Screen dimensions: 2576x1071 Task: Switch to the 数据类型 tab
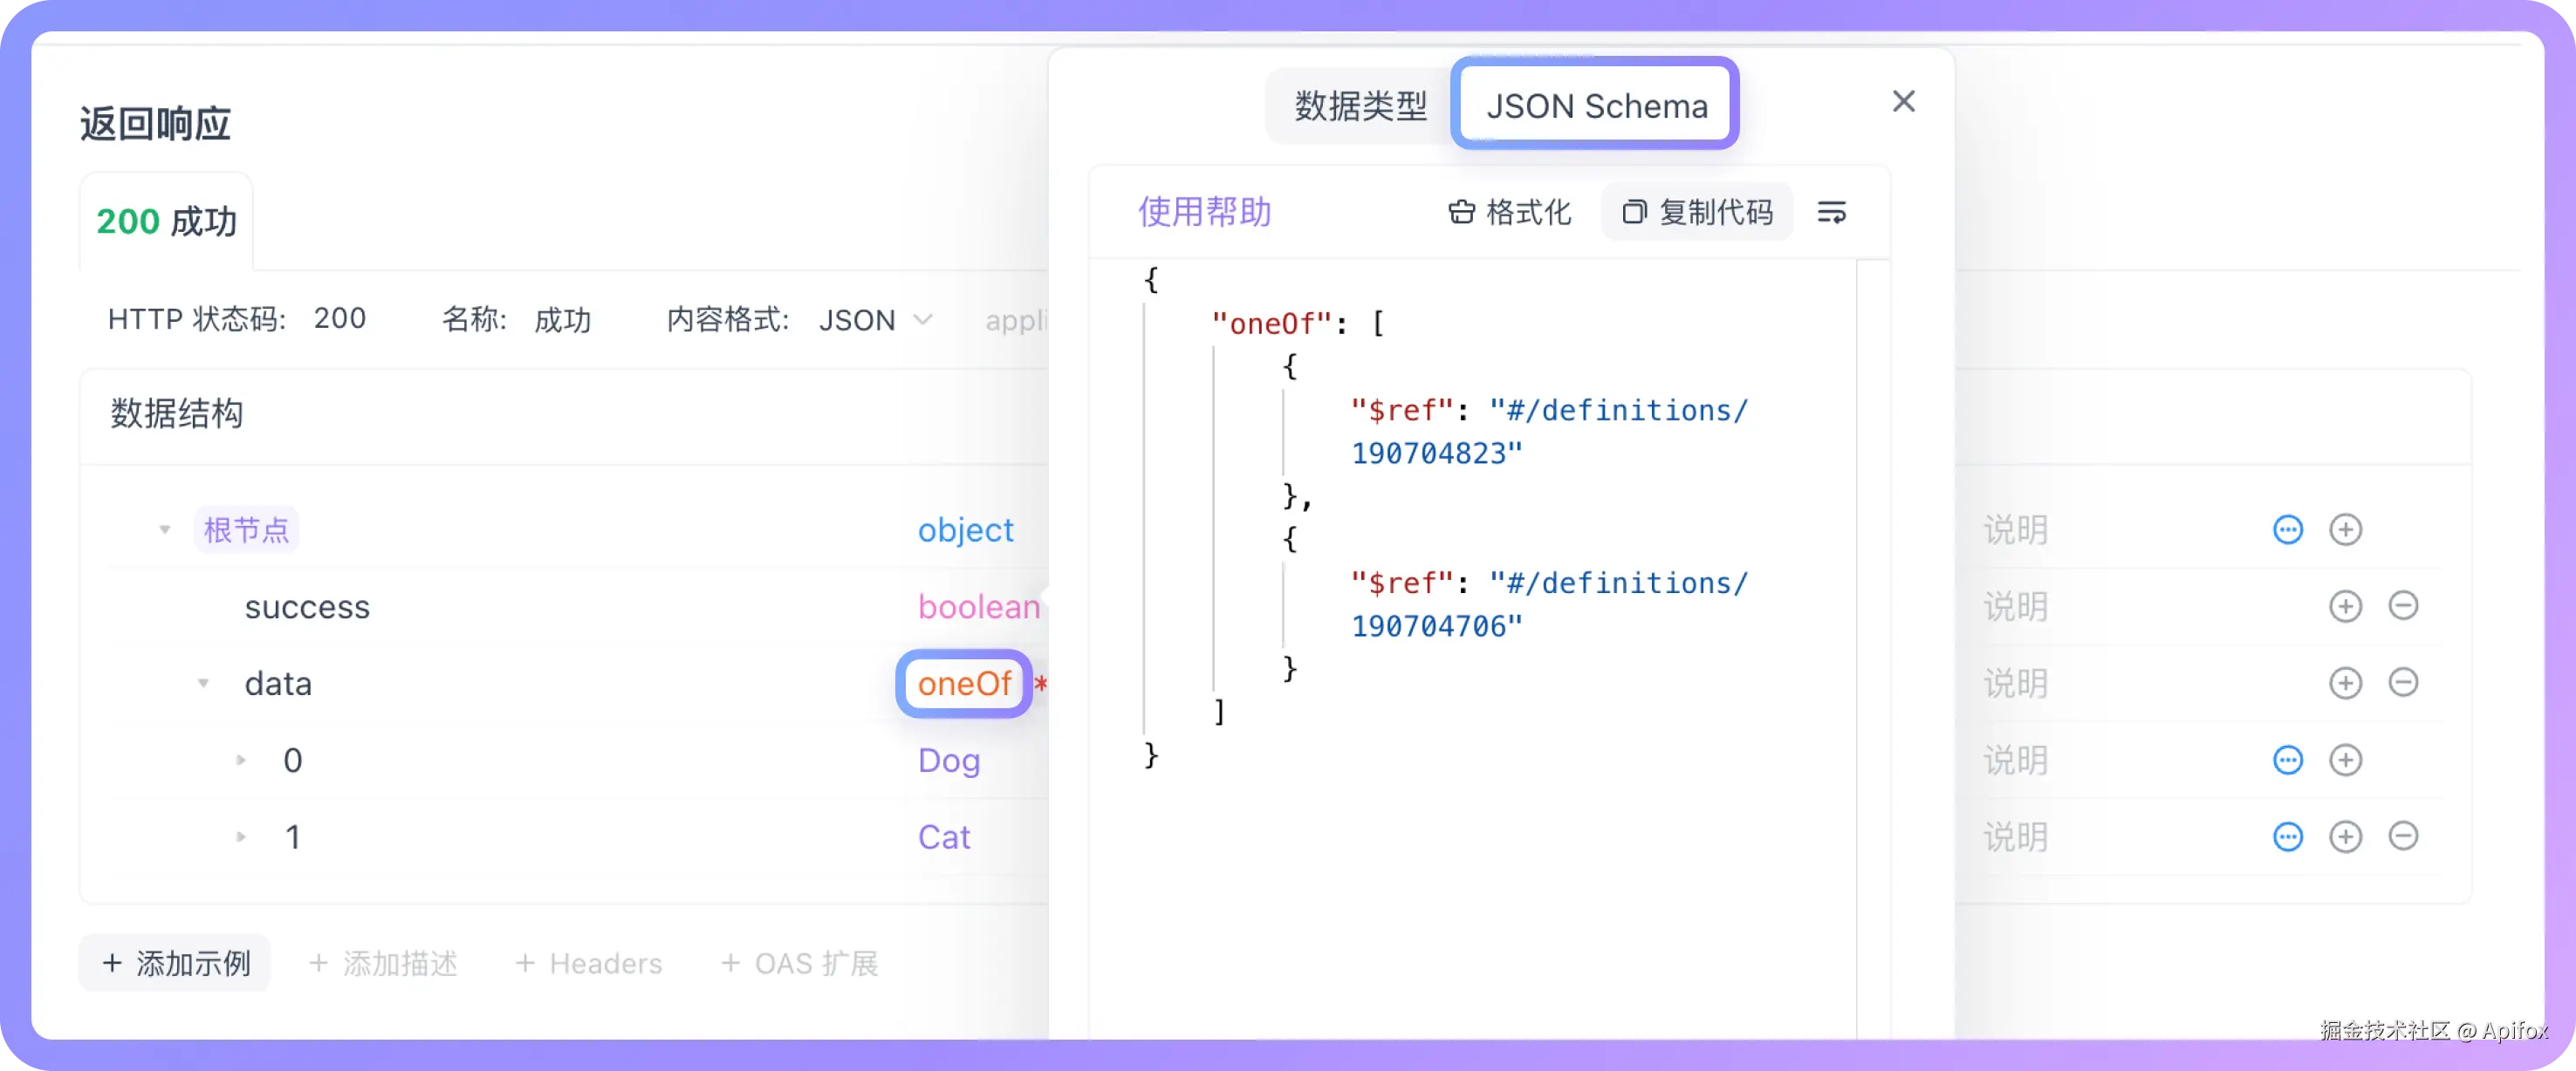(x=1360, y=105)
